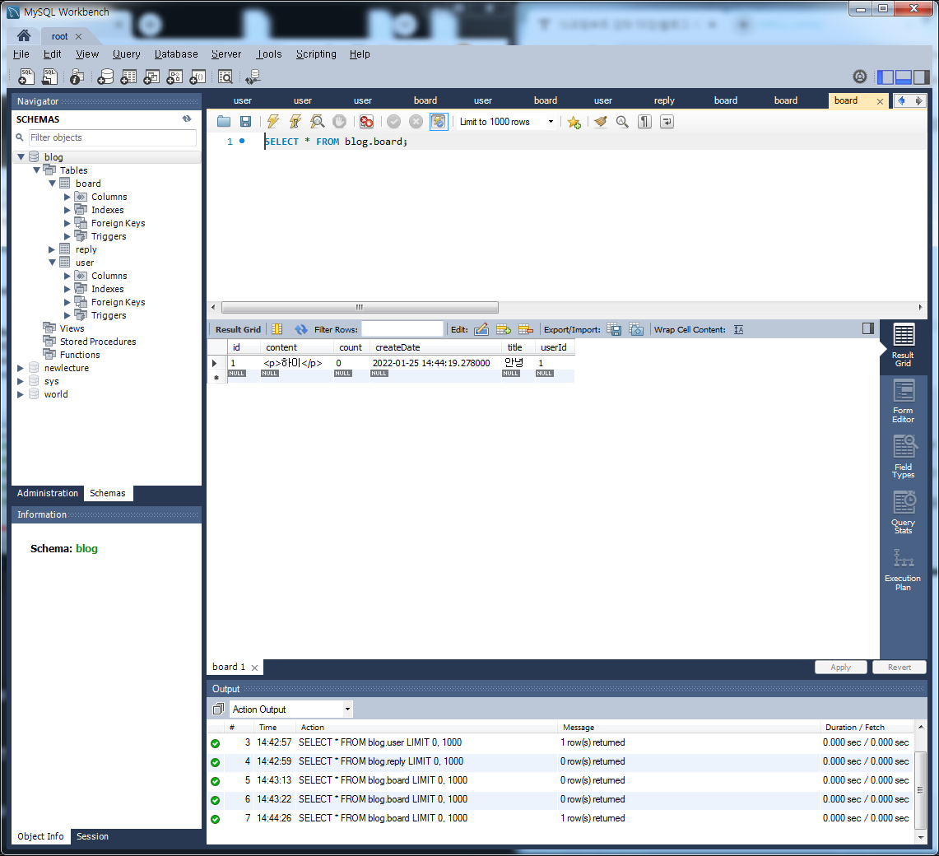The width and height of the screenshot is (939, 856).
Task: Toggle the result side panel
Action: coord(868,328)
